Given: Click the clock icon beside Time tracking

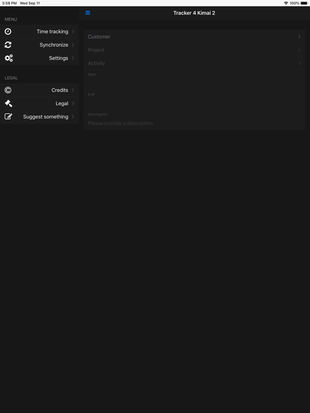Looking at the screenshot, I should 8,32.
